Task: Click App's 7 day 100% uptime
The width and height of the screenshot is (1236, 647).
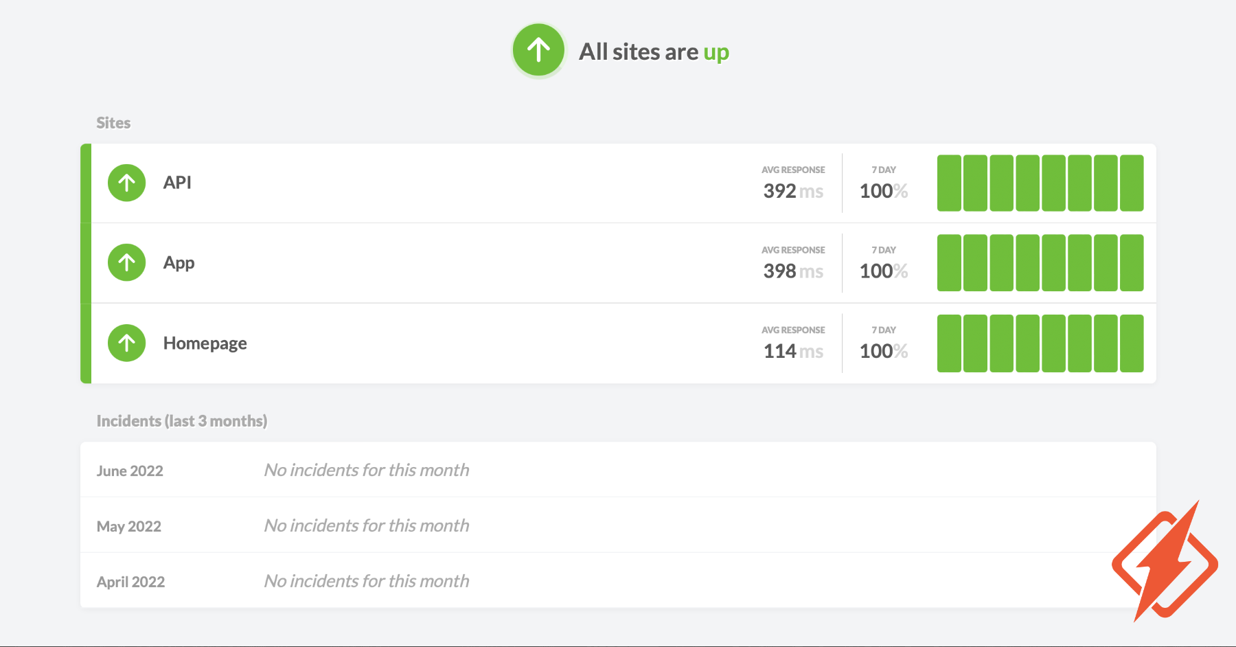Action: (x=884, y=271)
